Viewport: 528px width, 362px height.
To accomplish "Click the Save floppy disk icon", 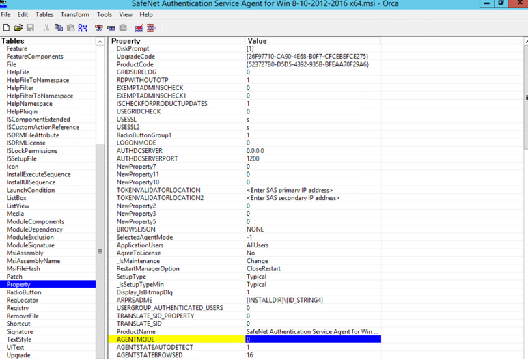I will tap(30, 27).
